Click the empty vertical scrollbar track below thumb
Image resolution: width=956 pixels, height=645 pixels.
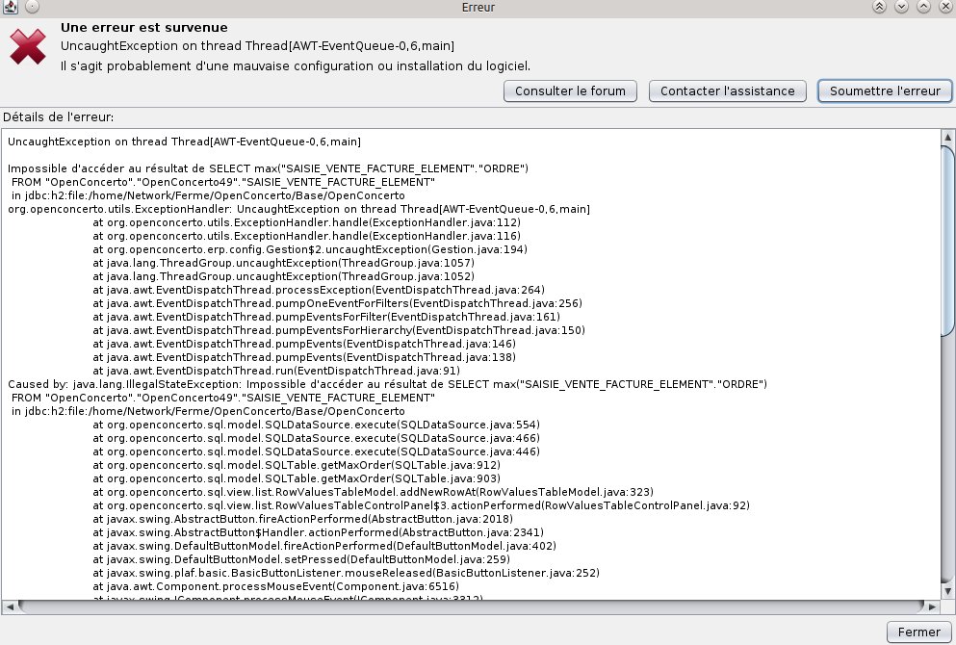click(947, 462)
